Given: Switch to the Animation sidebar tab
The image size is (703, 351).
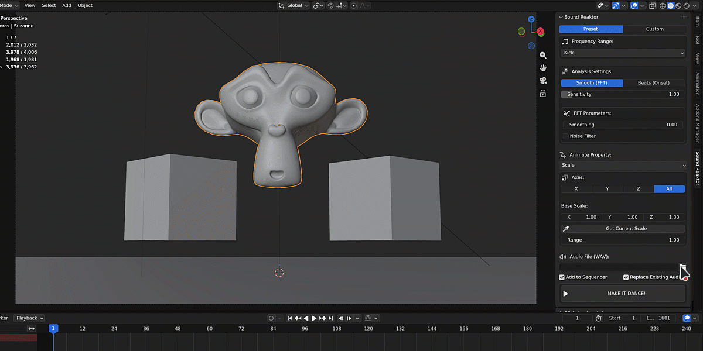Looking at the screenshot, I should click(697, 84).
